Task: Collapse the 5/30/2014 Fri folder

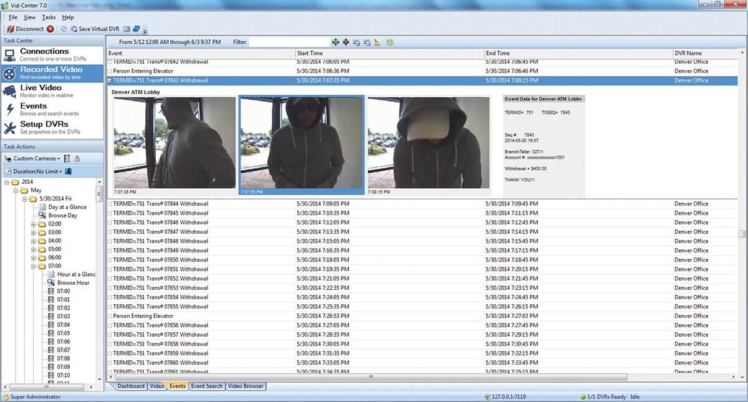Action: coord(25,199)
